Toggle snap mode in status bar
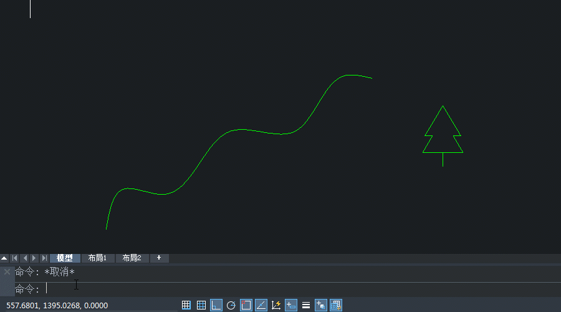This screenshot has height=312, width=561. click(x=186, y=305)
